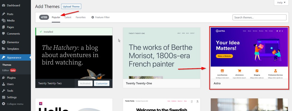The width and height of the screenshot is (292, 111).
Task: Open the Twenty Twenty theme thumbnail
Action: click(162, 105)
